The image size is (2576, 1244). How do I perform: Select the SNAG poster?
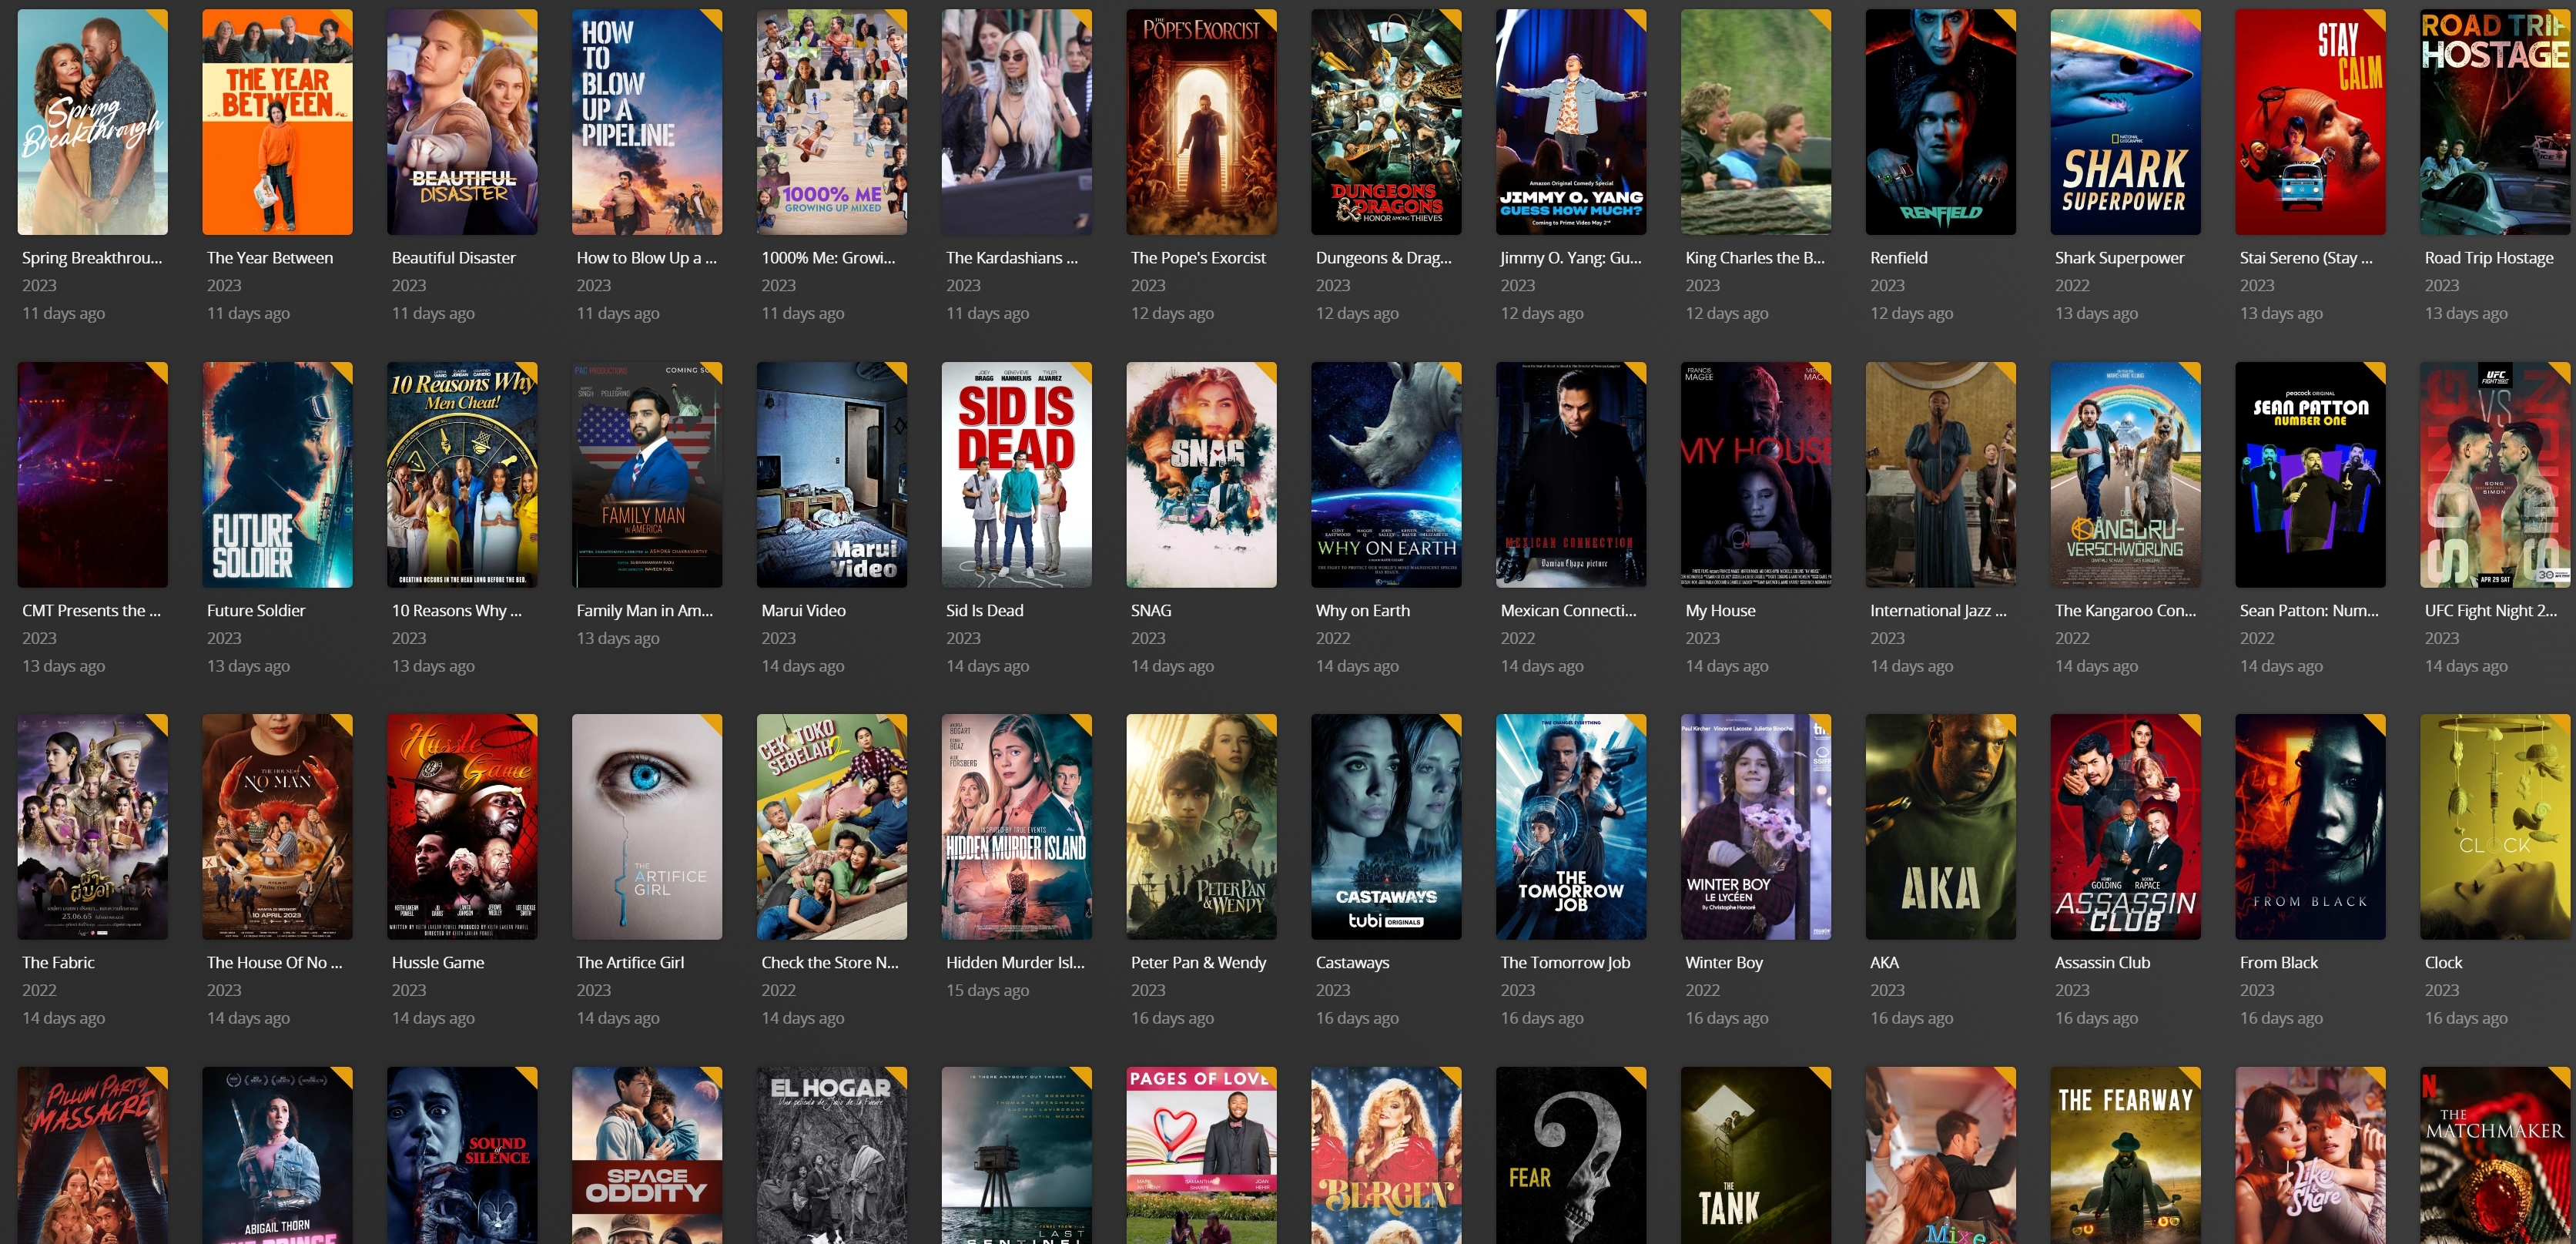click(x=1201, y=475)
